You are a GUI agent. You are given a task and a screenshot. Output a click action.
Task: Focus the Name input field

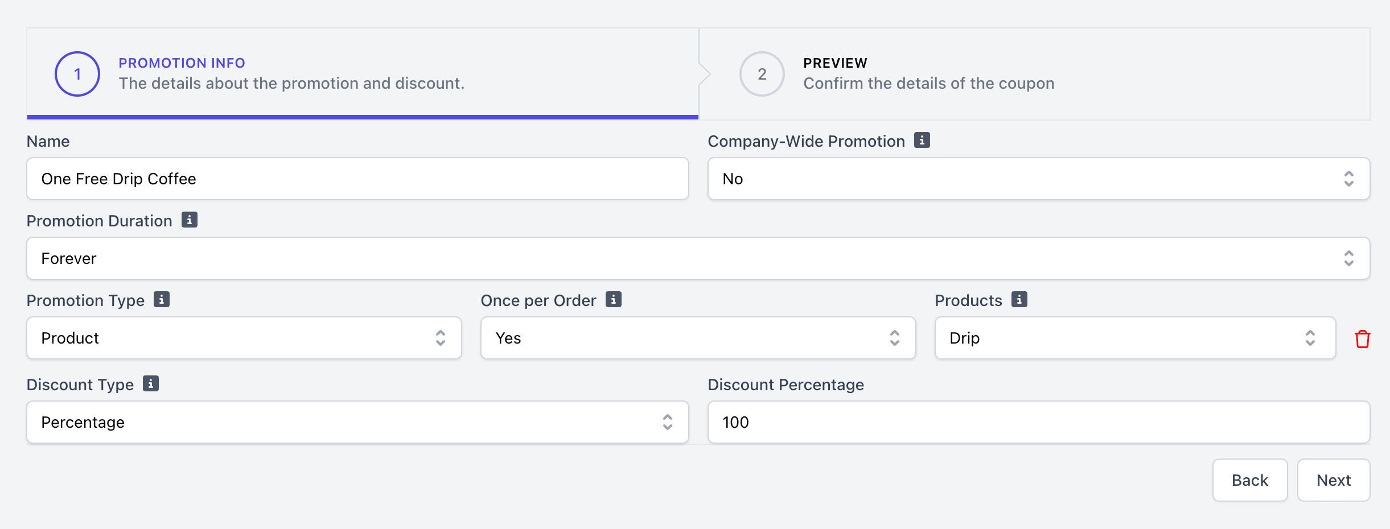[357, 179]
